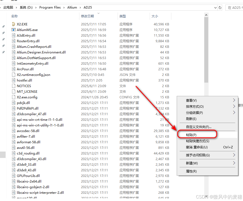Click the scrollbar up arrow of the file list

[206, 15]
